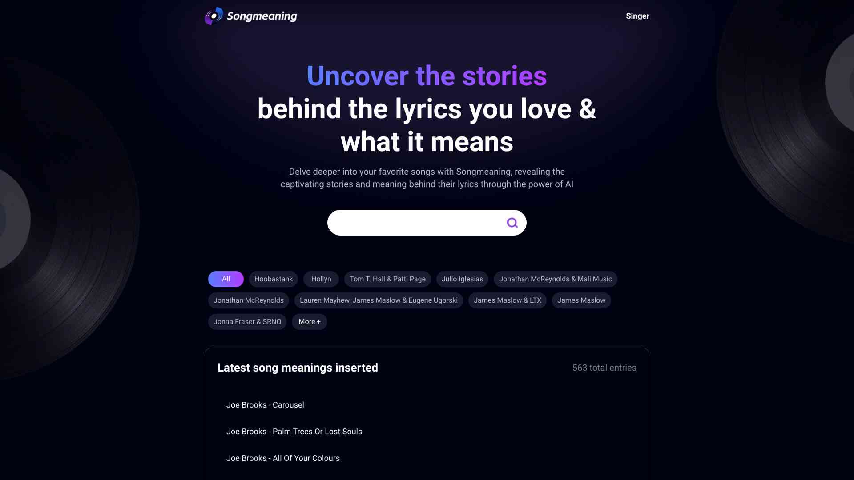Click the music note in Songmeaning logo
854x480 pixels.
pyautogui.click(x=213, y=16)
